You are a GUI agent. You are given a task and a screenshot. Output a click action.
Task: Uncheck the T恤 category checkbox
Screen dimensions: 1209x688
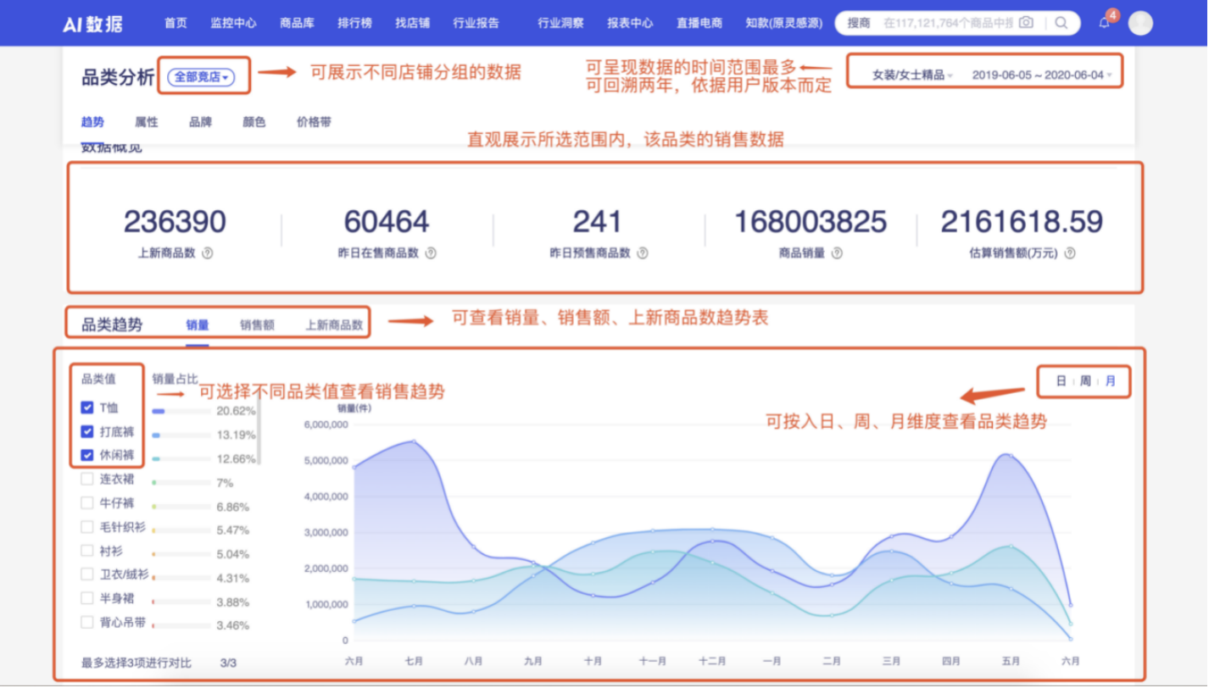(86, 408)
